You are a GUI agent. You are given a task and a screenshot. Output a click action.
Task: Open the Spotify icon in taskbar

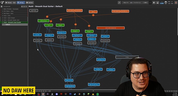tap(98, 94)
